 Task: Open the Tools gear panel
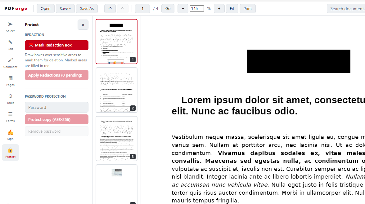tap(10, 99)
